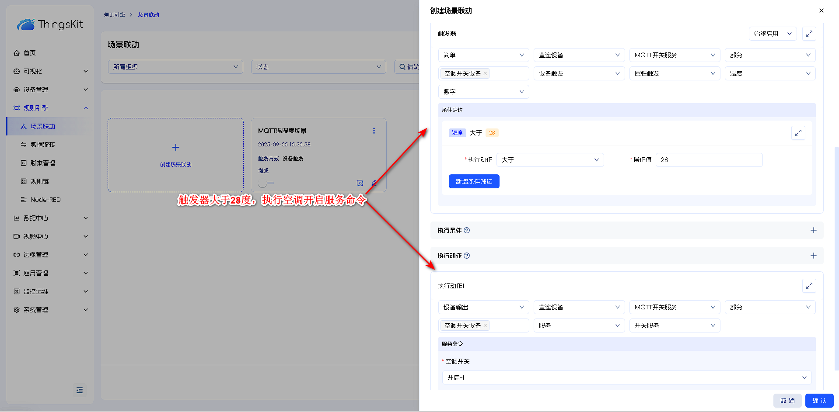839x412 pixels.
Task: Open the 所属组织 filter dropdown
Action: coord(175,67)
